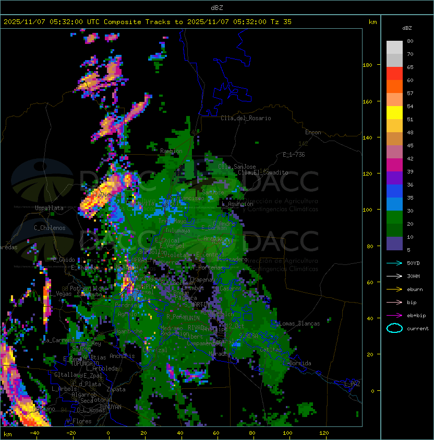Click the 'Tz 35' value in the header

(281, 22)
